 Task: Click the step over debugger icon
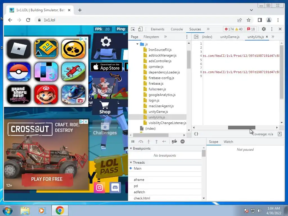pos(141,141)
